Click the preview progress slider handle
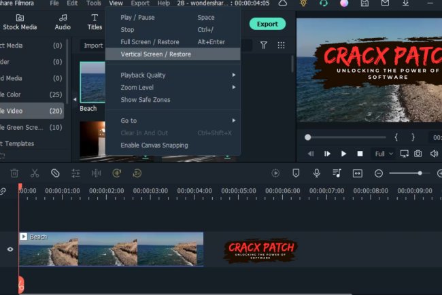This screenshot has width=442, height=295. [x=307, y=137]
